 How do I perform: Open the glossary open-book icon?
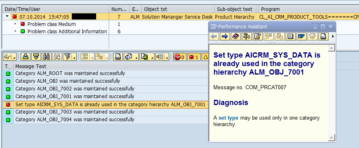pyautogui.click(x=290, y=36)
